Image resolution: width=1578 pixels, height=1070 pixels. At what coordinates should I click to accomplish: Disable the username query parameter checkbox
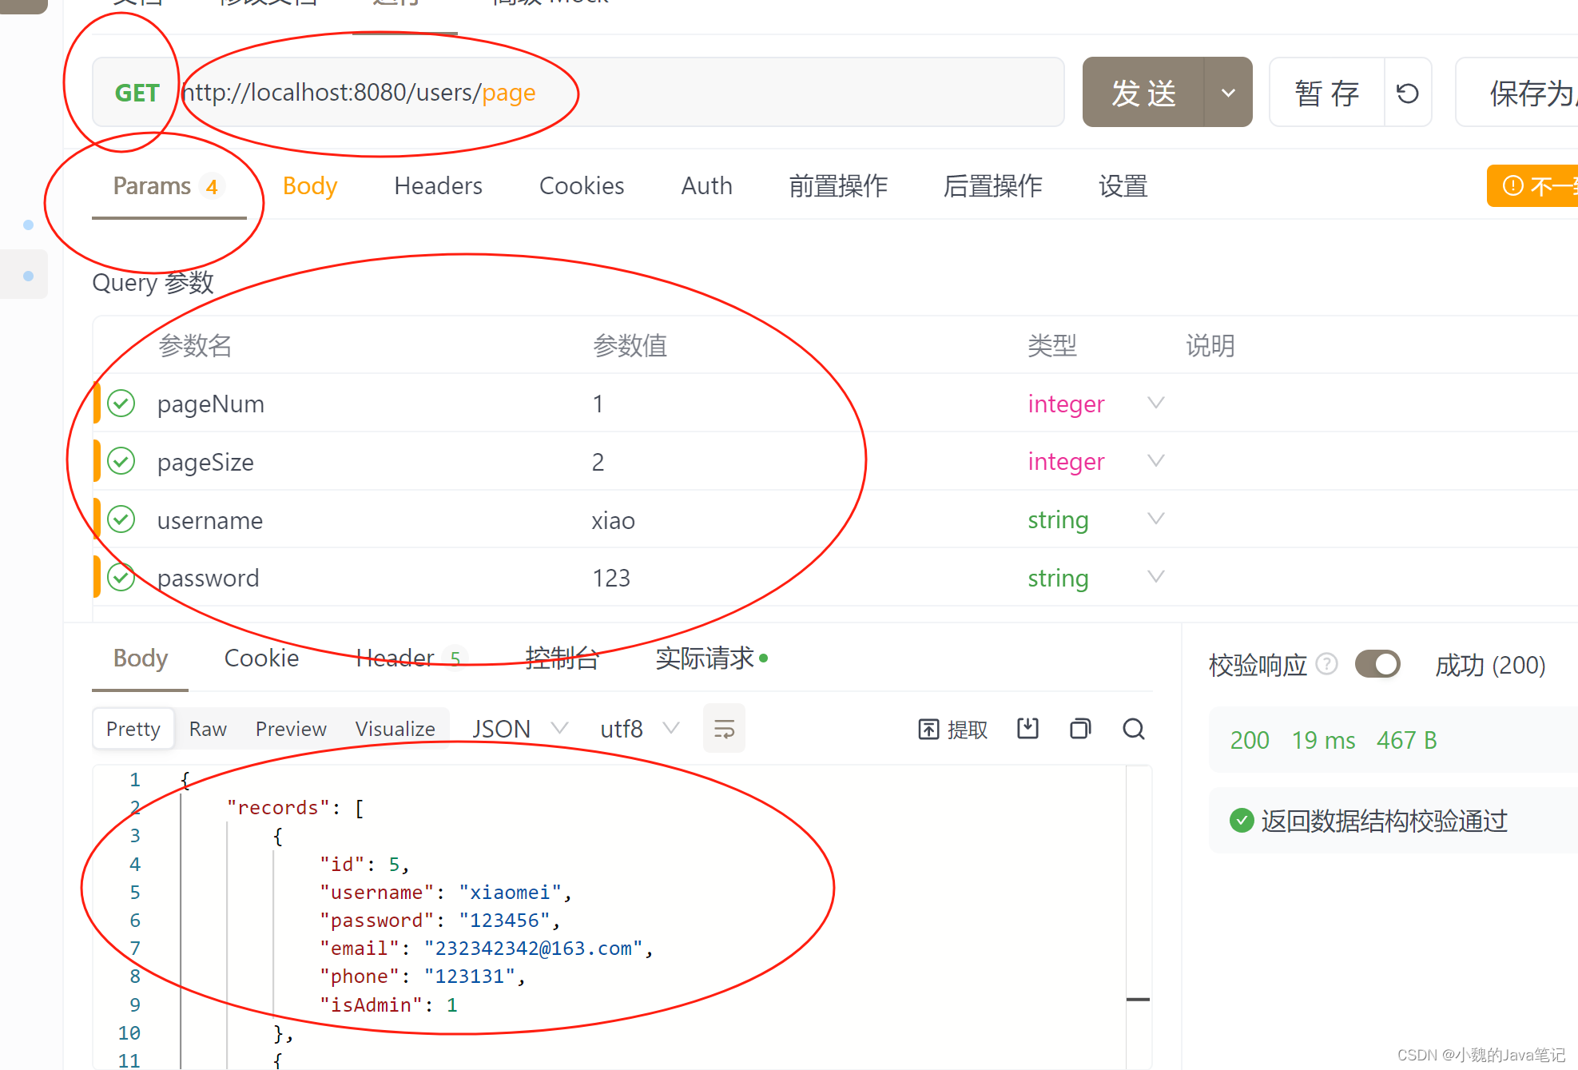[x=121, y=519]
